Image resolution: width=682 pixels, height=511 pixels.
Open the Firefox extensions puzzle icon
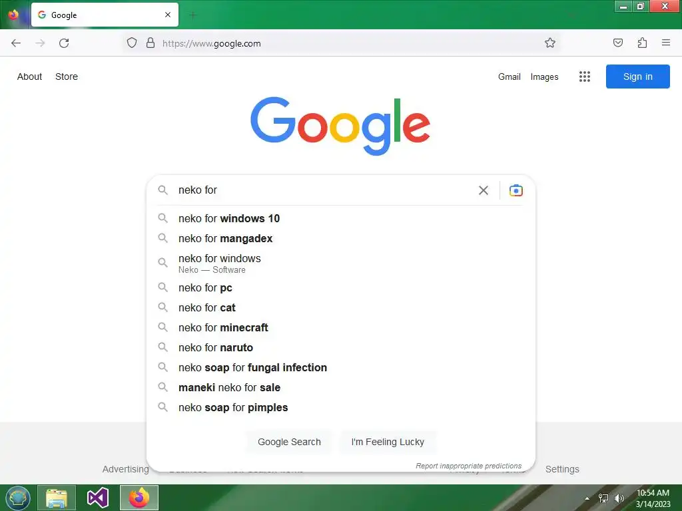pyautogui.click(x=642, y=43)
